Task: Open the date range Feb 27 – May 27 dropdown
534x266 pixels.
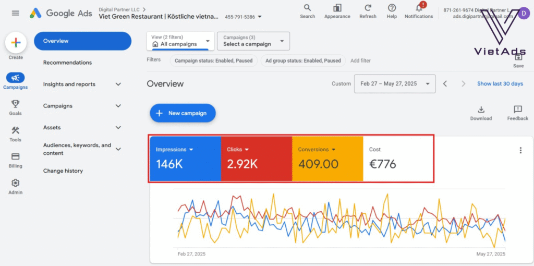Action: click(x=395, y=84)
